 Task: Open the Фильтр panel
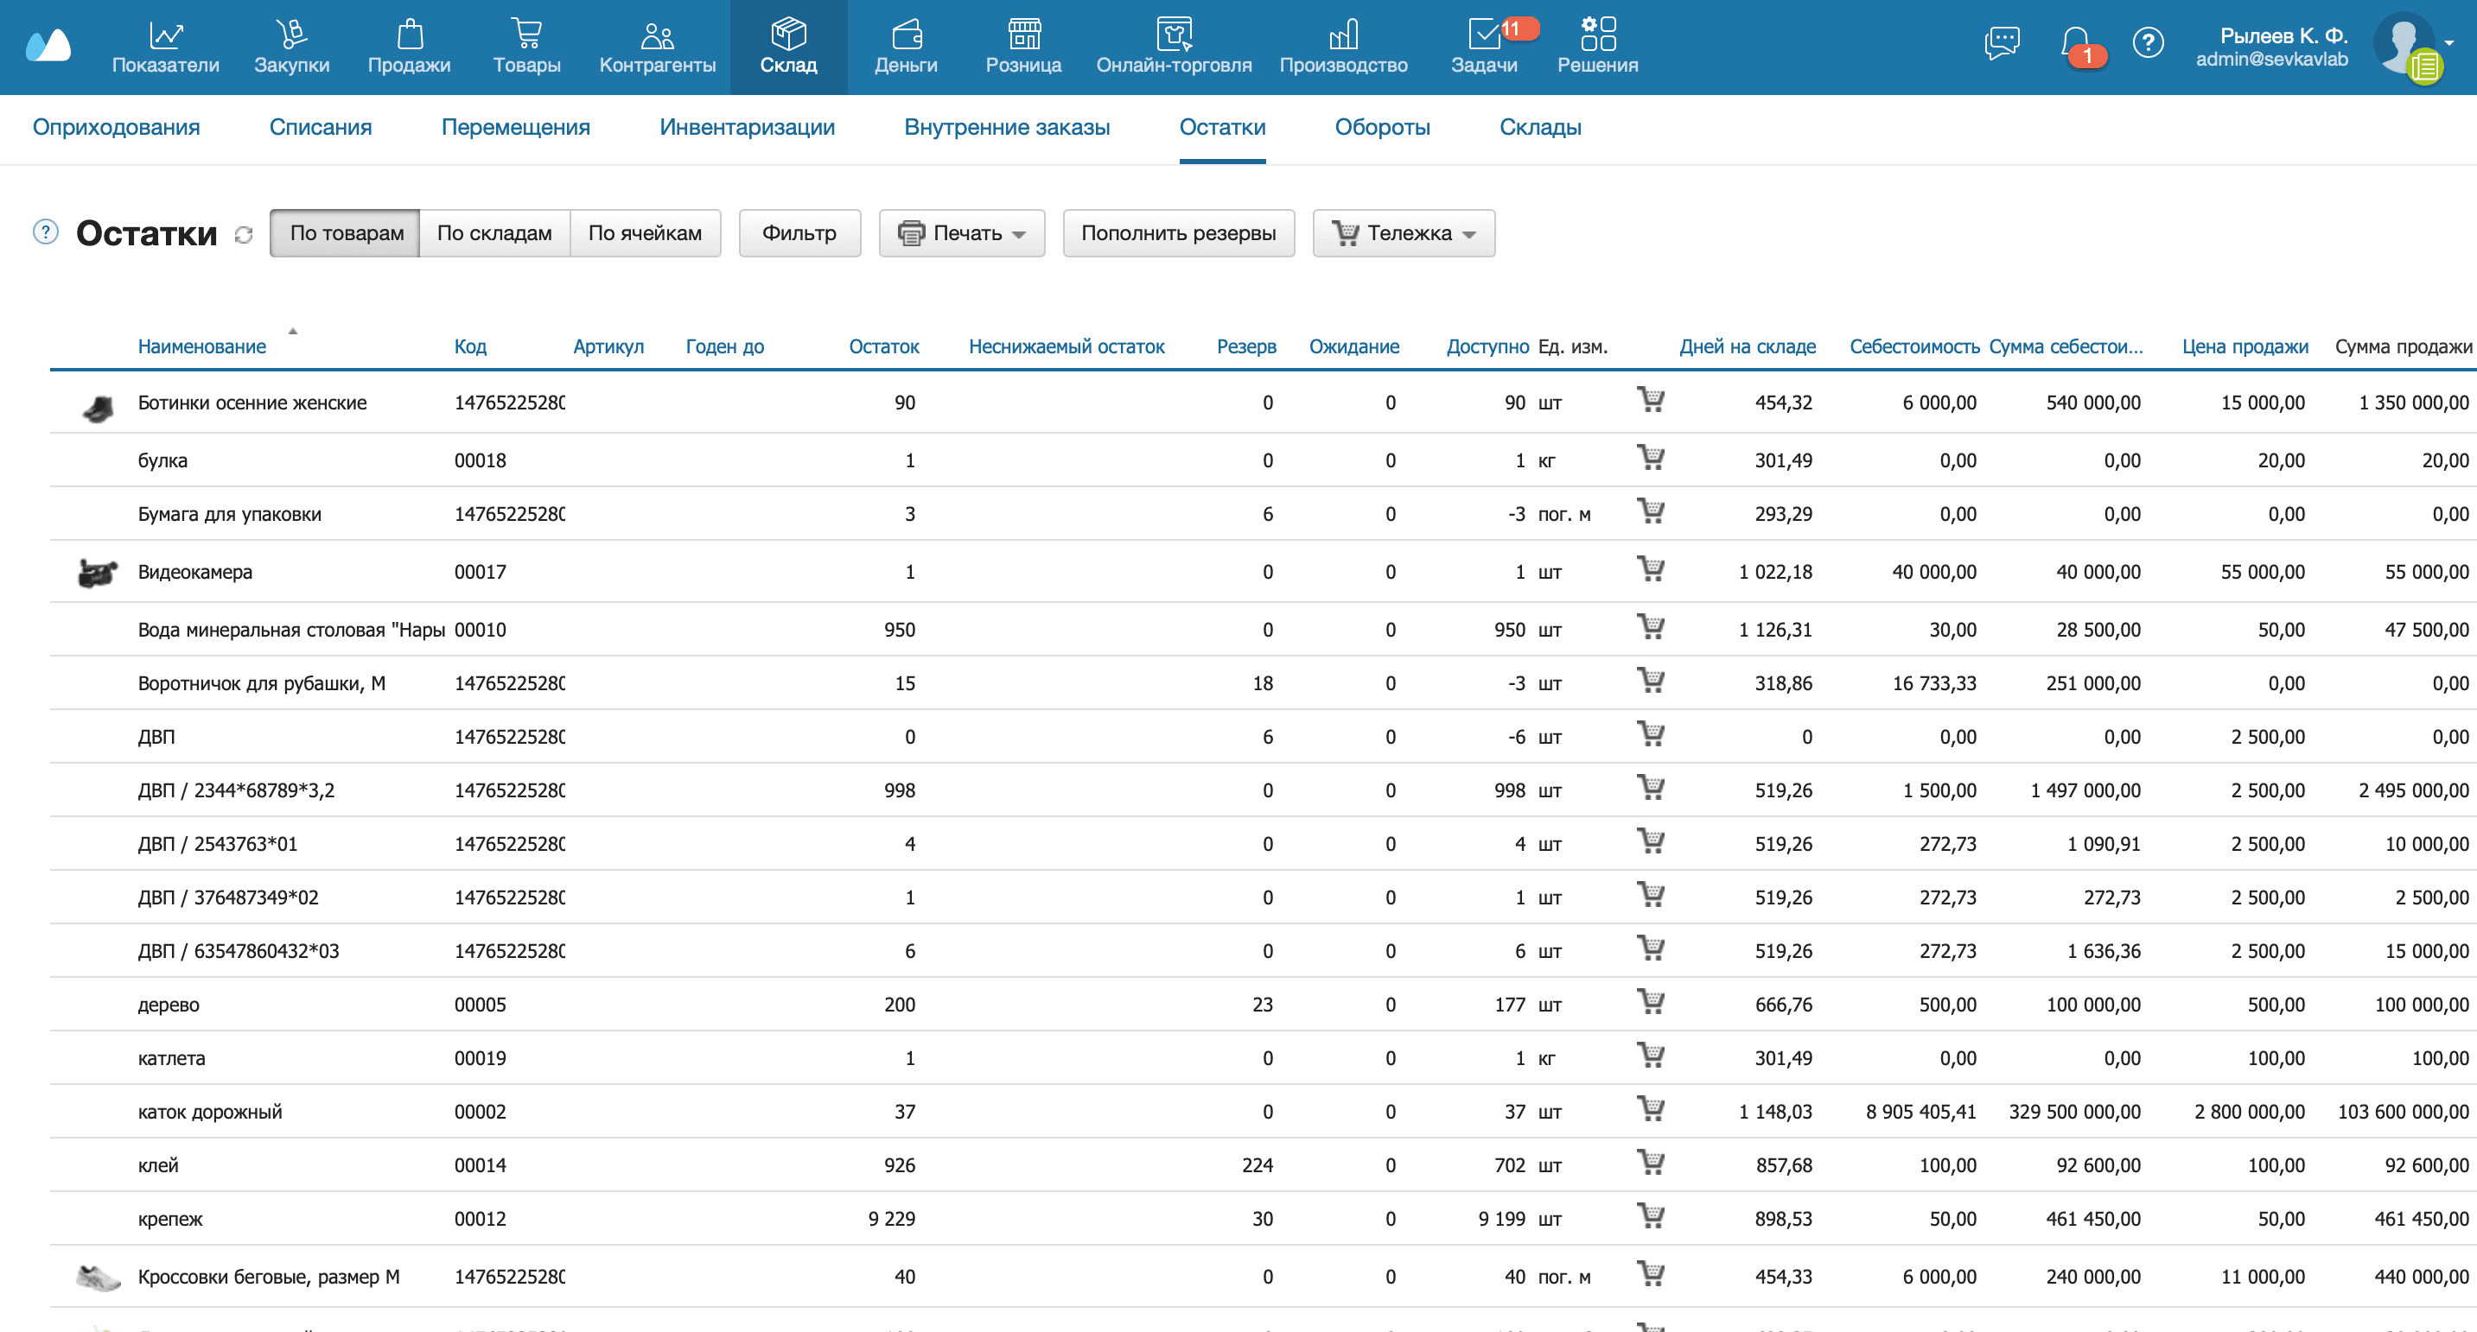[x=799, y=232]
